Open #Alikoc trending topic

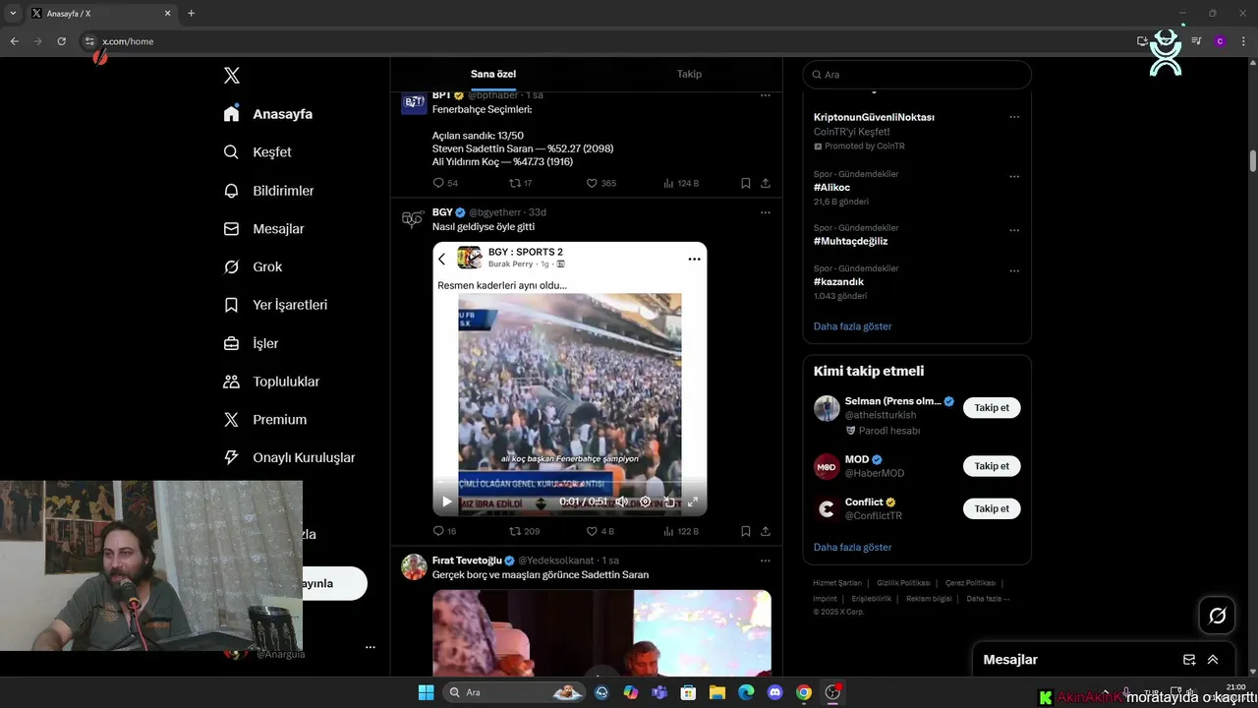coord(831,188)
